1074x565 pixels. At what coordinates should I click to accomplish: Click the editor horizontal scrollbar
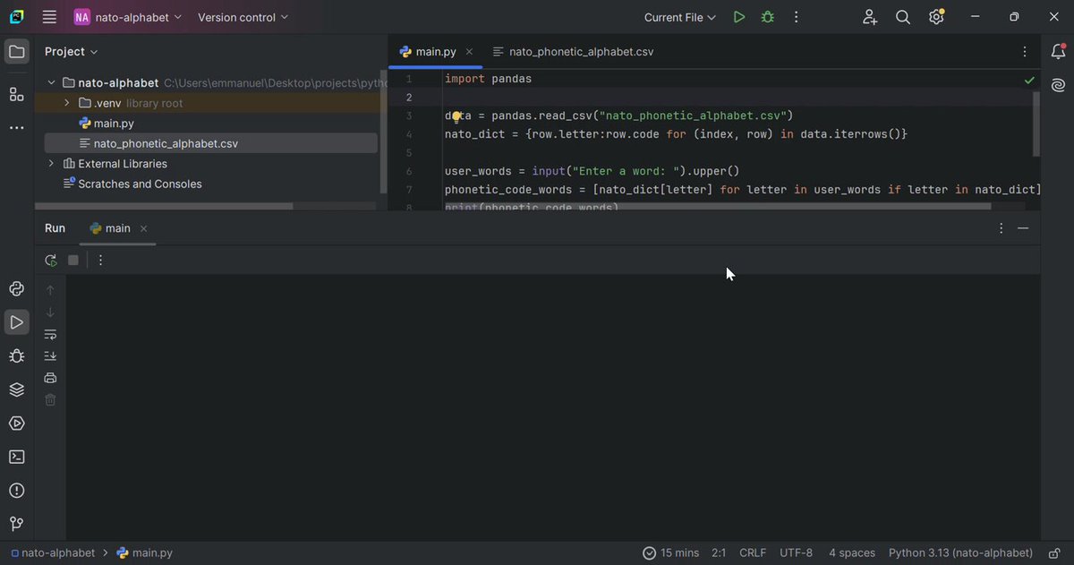(x=716, y=207)
